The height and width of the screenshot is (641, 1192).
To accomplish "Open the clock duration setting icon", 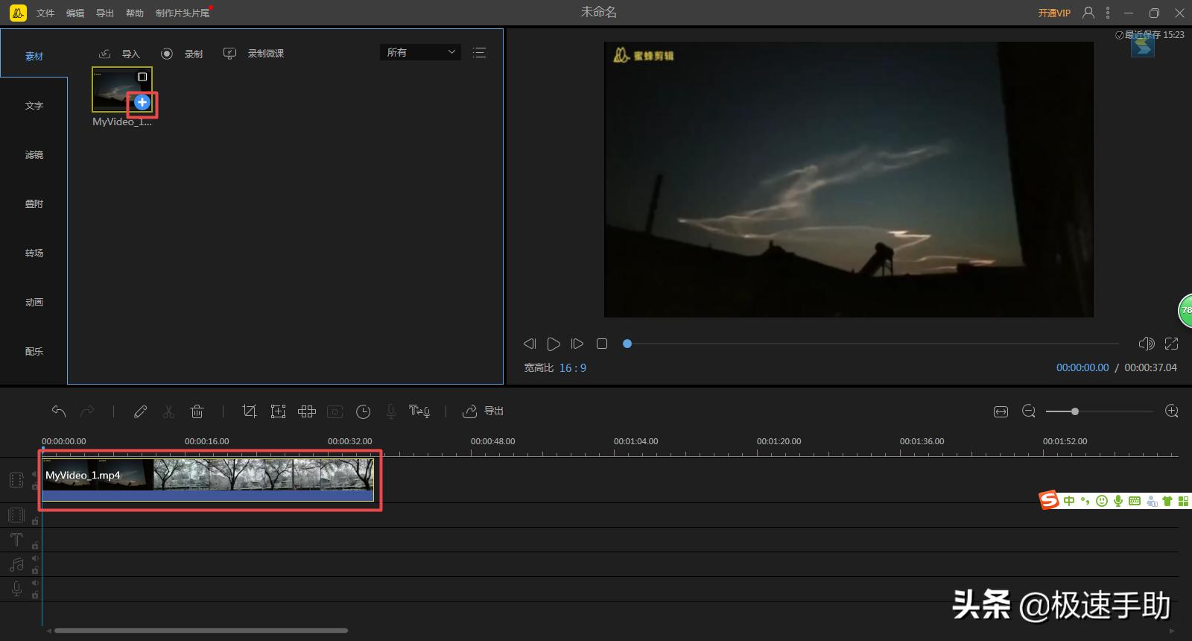I will coord(363,411).
